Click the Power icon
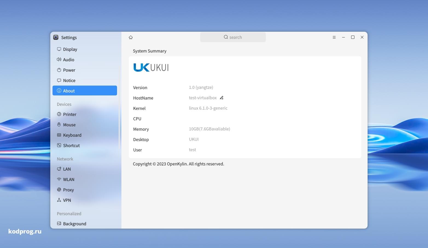Image resolution: width=428 pixels, height=248 pixels. [x=59, y=70]
